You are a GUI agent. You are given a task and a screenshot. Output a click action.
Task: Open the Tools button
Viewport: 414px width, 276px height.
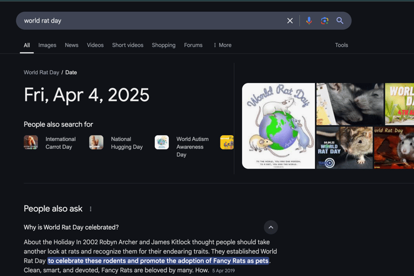pos(341,45)
